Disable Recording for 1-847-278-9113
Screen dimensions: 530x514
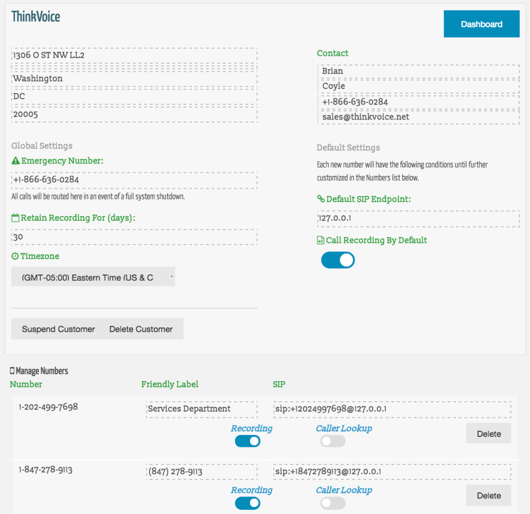click(247, 503)
